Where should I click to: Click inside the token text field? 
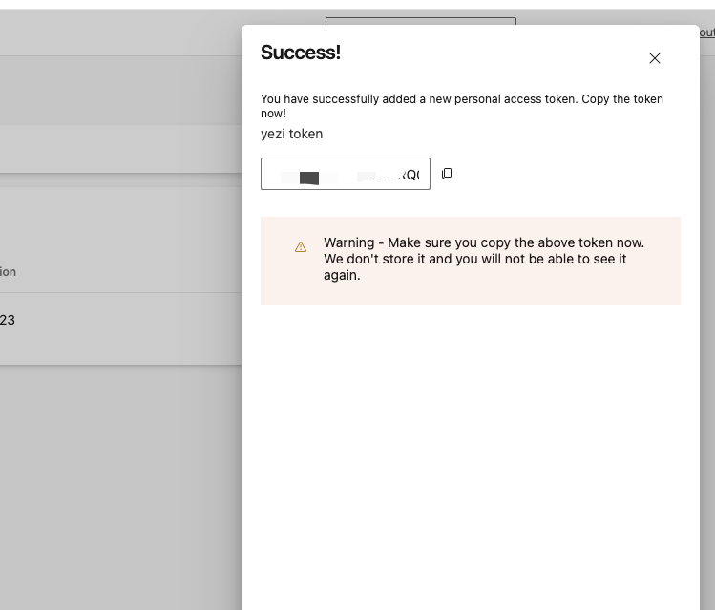point(345,174)
